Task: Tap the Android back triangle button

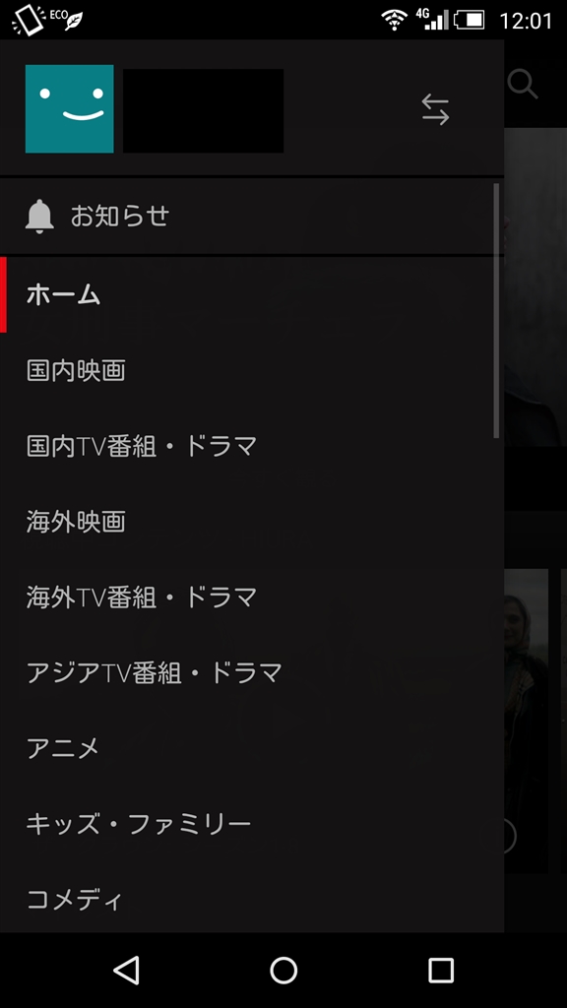Action: [x=126, y=970]
